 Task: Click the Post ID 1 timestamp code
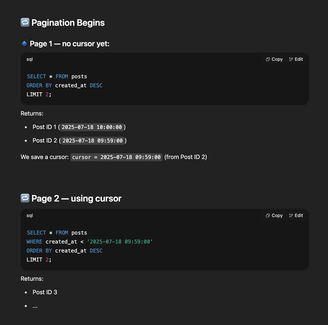click(x=92, y=127)
